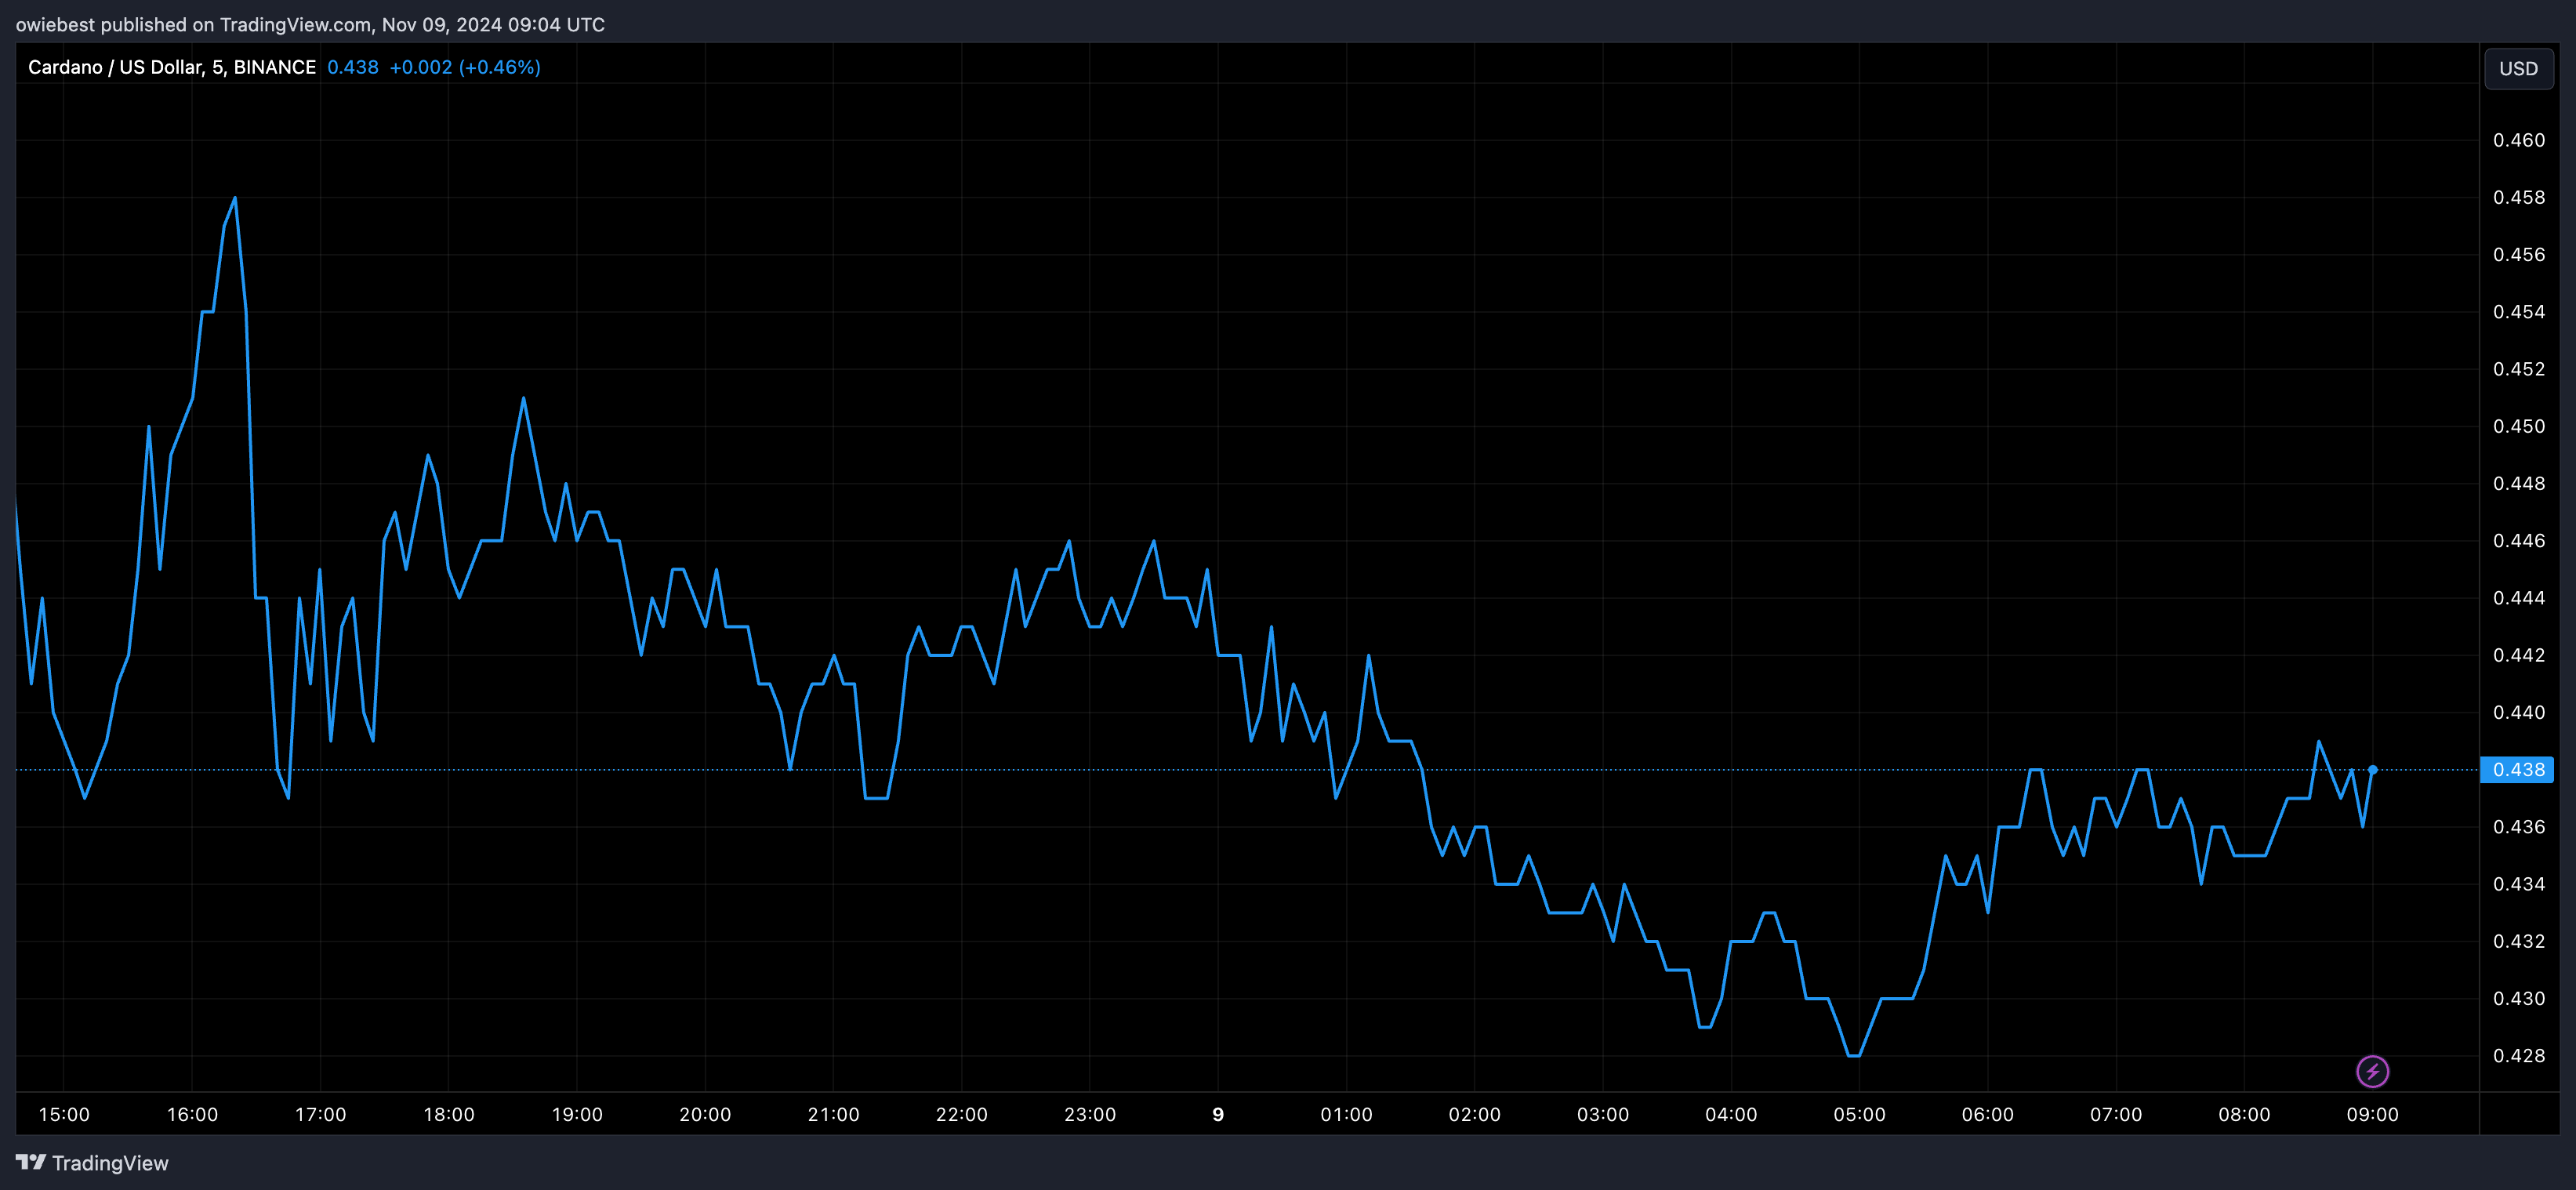
Task: Click the last-price dot on the line
Action: 2372,770
